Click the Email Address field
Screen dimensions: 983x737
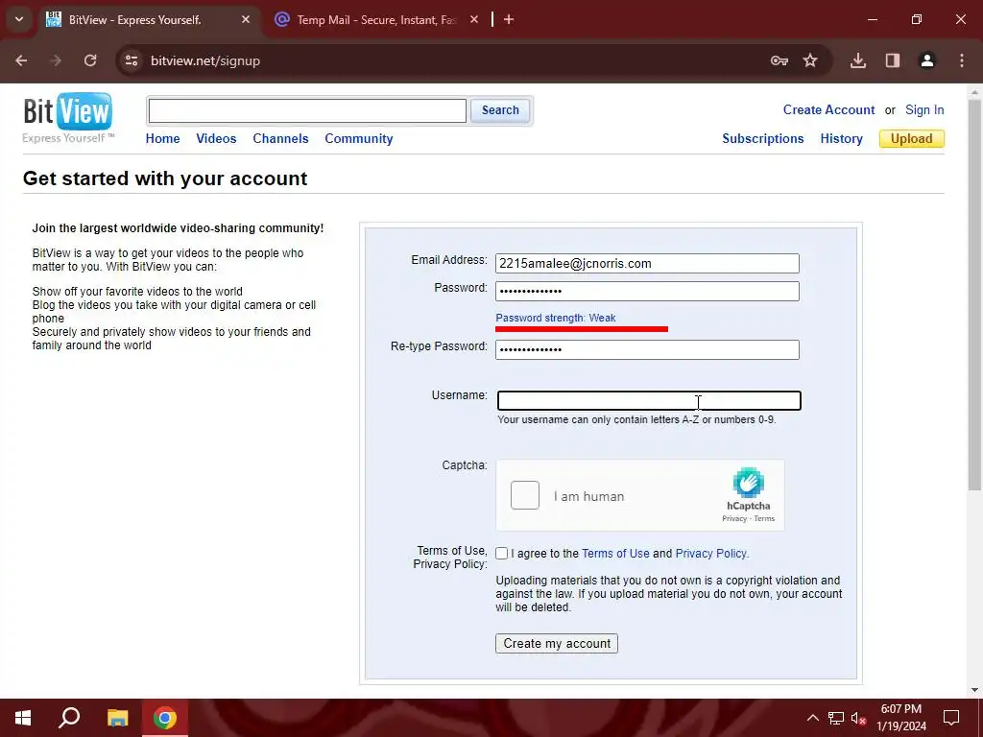click(647, 263)
